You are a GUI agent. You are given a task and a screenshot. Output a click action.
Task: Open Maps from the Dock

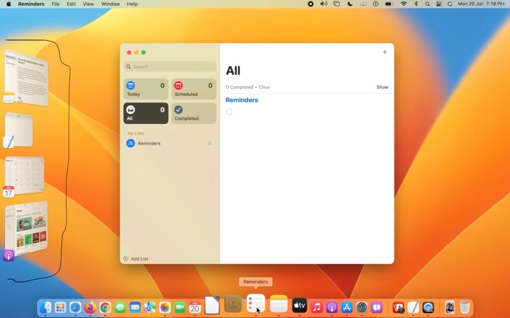click(150, 307)
